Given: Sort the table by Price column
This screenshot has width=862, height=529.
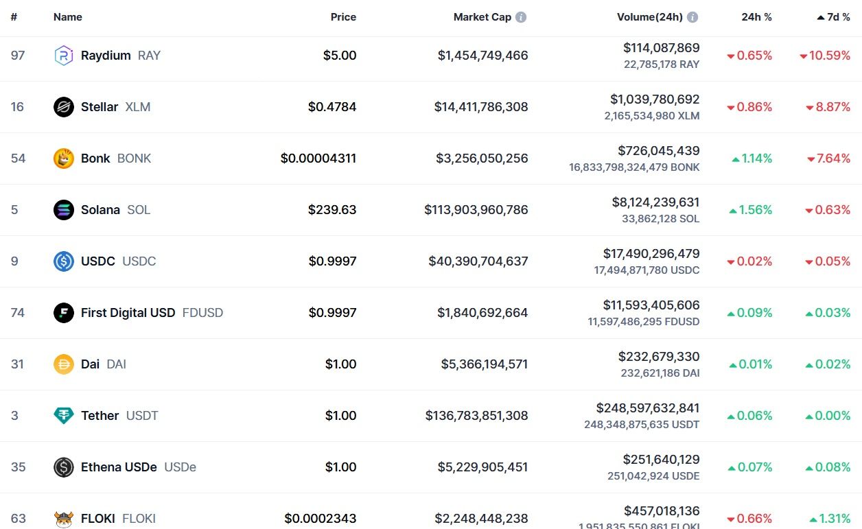Looking at the screenshot, I should (x=343, y=17).
